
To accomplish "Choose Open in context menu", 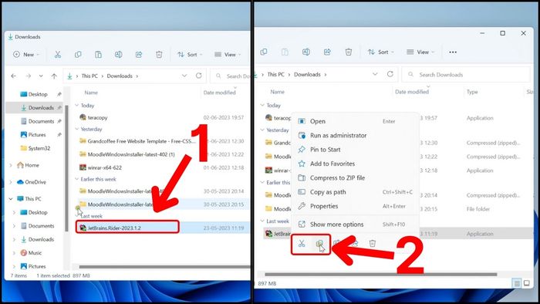I will click(x=355, y=121).
